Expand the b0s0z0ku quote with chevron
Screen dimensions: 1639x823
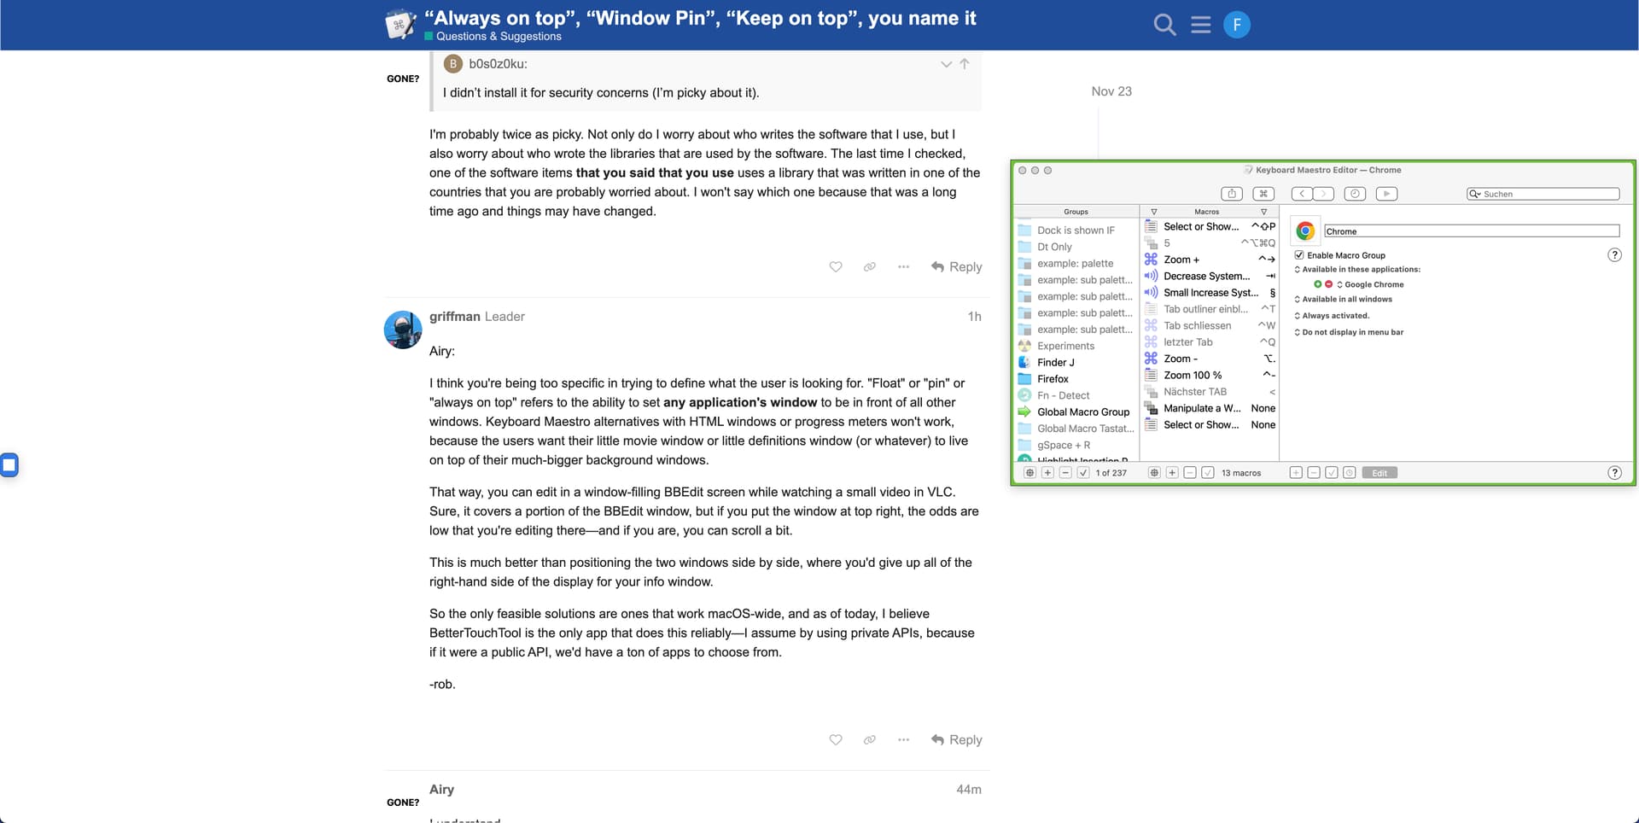tap(946, 64)
